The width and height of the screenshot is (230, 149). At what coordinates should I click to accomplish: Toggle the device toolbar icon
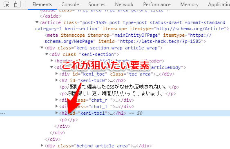click(17, 4)
